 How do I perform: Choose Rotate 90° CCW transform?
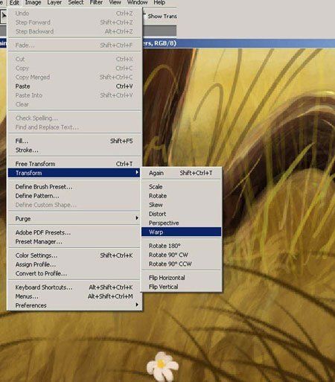181,264
